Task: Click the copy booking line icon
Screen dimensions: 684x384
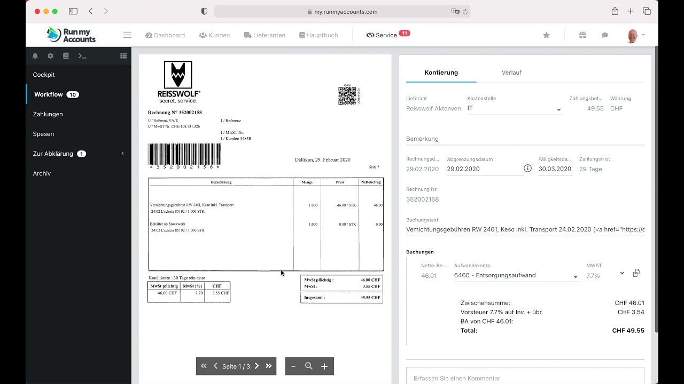Action: (x=636, y=273)
